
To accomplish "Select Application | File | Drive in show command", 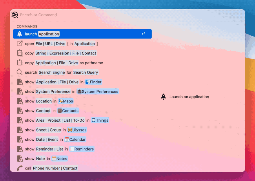I will pyautogui.click(x=57, y=82).
